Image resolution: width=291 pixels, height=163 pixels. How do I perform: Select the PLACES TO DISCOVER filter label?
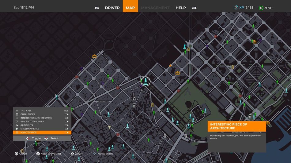coord(32,121)
